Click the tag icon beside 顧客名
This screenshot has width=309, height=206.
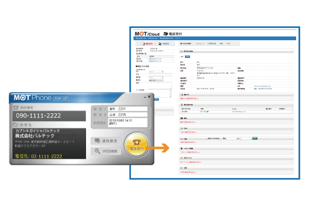16,124
